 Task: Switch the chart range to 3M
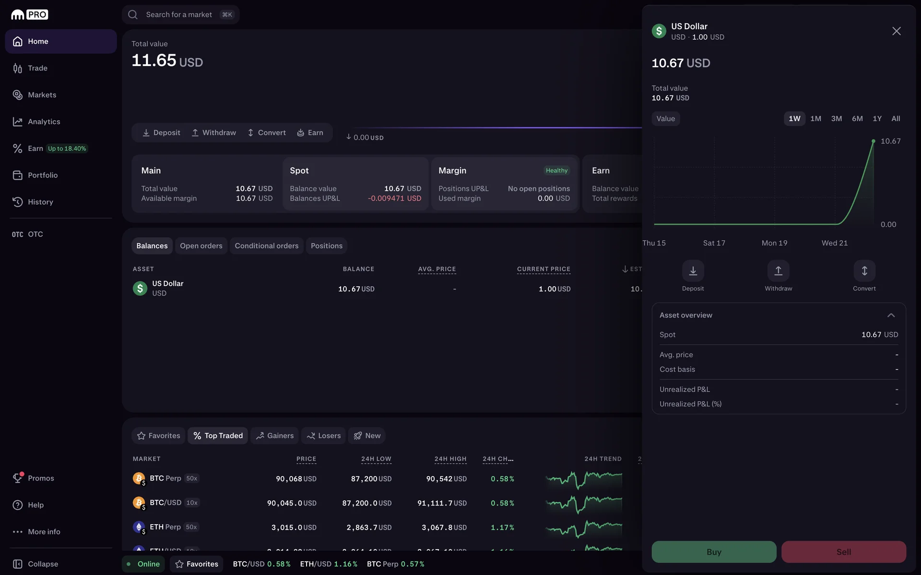click(x=836, y=118)
